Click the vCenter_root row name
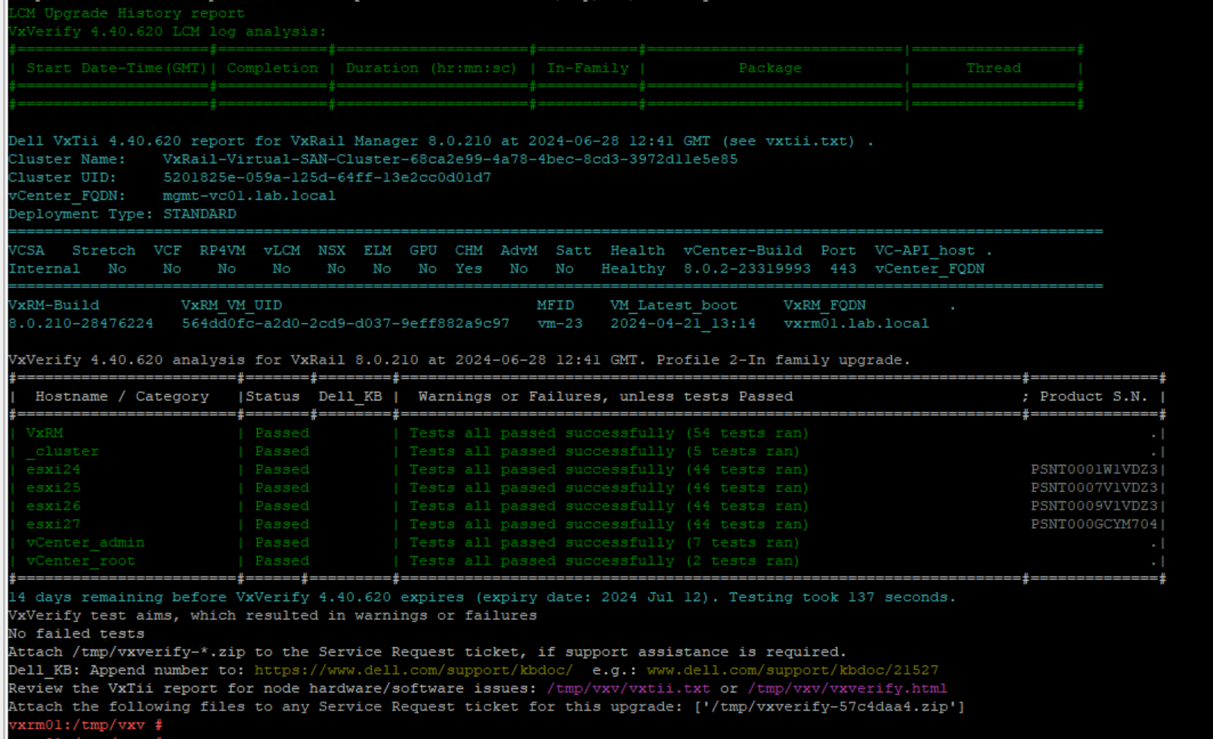Screen dimensions: 1213x739 tap(81, 560)
